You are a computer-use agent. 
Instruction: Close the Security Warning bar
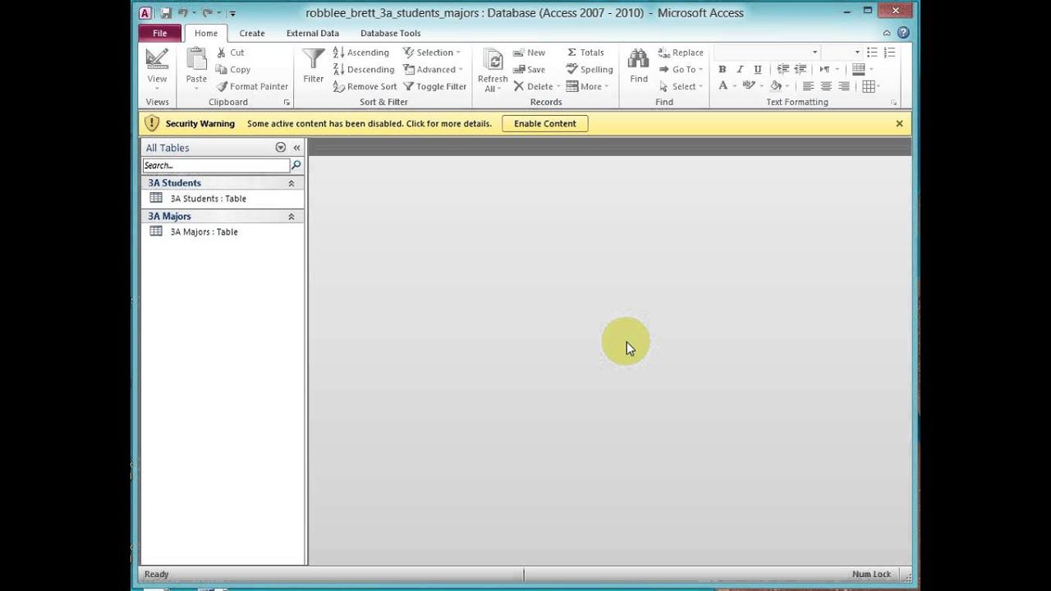[x=899, y=123]
